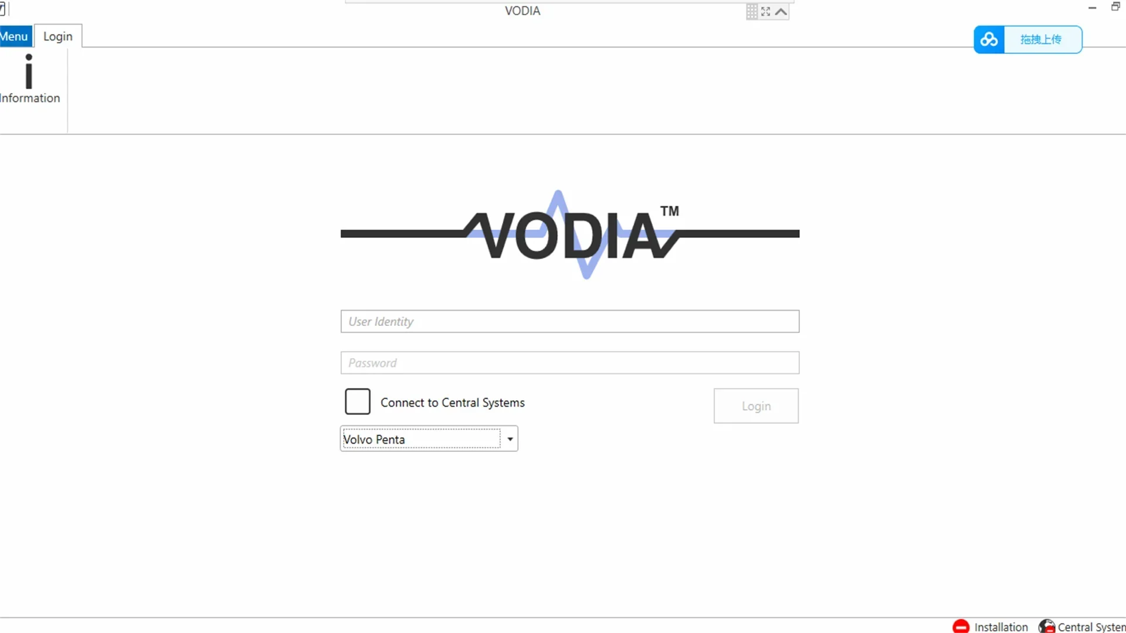Open the Menu tab
The height and width of the screenshot is (633, 1126).
[13, 36]
